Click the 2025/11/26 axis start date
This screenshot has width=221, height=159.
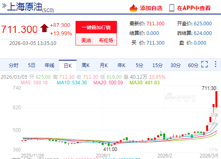click(x=33, y=156)
